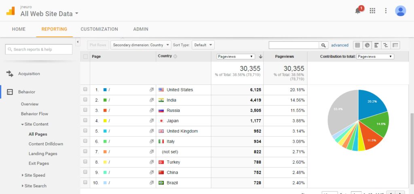Open the notifications bell

click(358, 11)
